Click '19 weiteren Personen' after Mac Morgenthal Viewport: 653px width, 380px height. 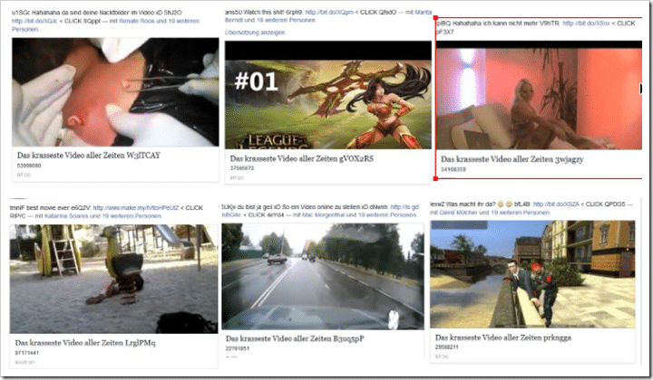click(387, 214)
